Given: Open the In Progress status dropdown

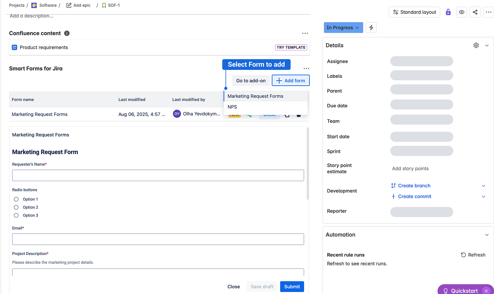Looking at the screenshot, I should [x=343, y=28].
